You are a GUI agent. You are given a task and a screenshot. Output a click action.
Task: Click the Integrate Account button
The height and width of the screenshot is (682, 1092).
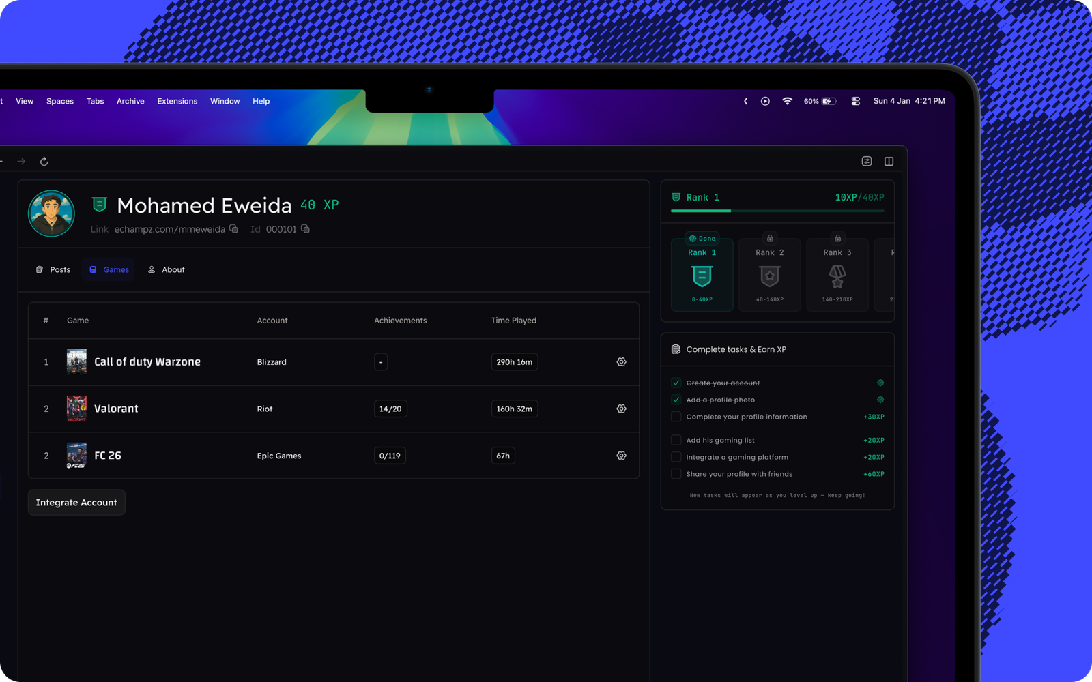point(76,503)
